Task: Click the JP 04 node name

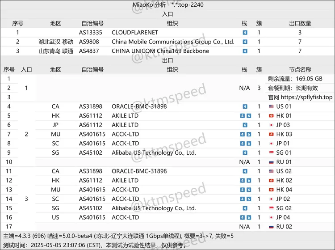Action: pyautogui.click(x=284, y=217)
